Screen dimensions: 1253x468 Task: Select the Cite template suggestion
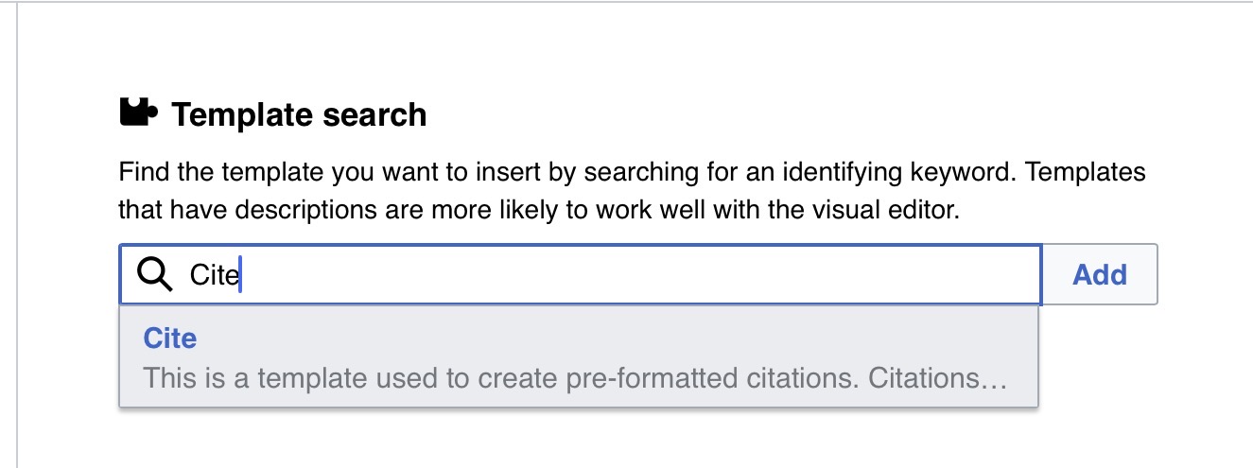578,357
